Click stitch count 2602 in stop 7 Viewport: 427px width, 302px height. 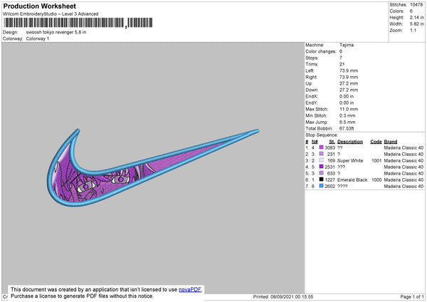tap(330, 186)
